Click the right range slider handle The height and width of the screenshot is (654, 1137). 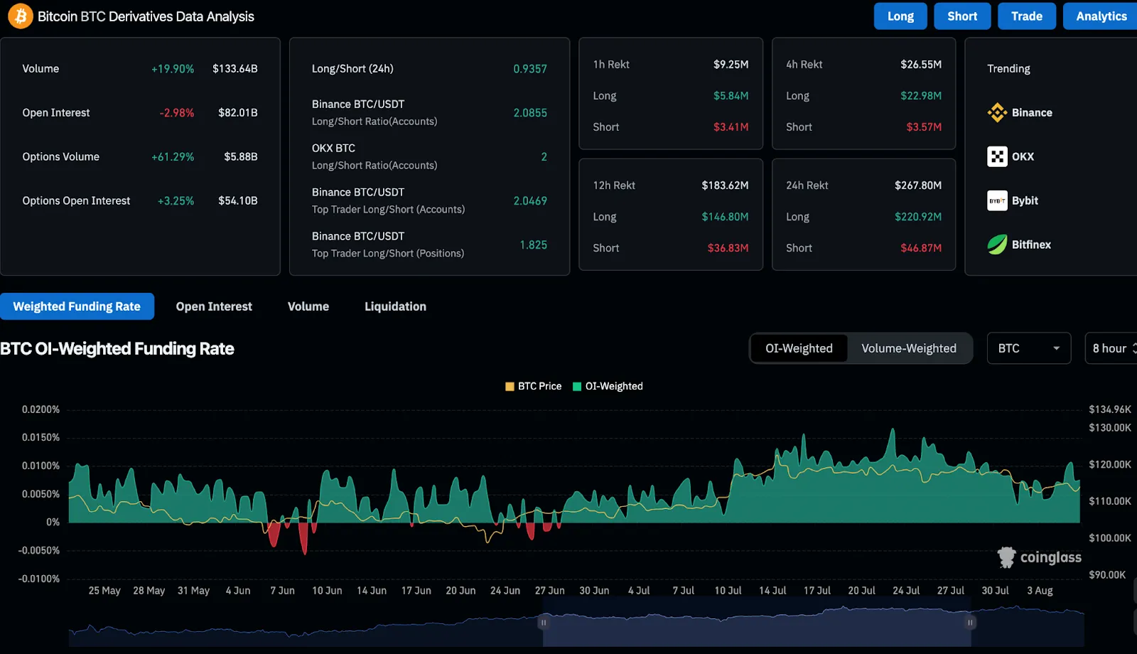click(x=970, y=623)
